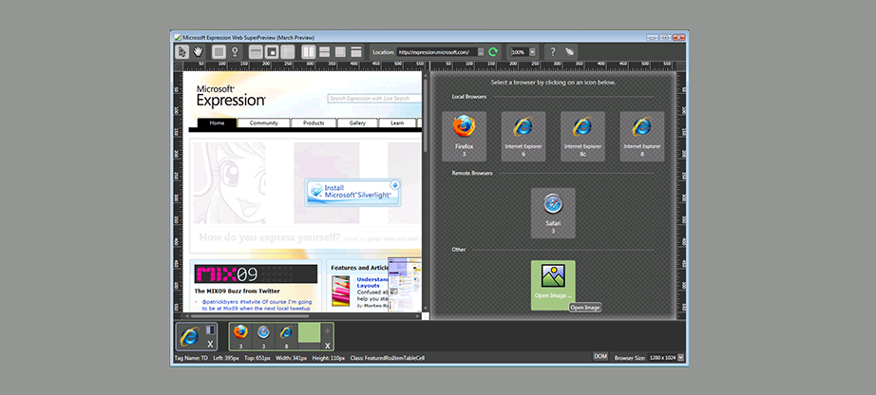The image size is (876, 395).
Task: Click the page thumbnail overview
Action: click(x=405, y=284)
